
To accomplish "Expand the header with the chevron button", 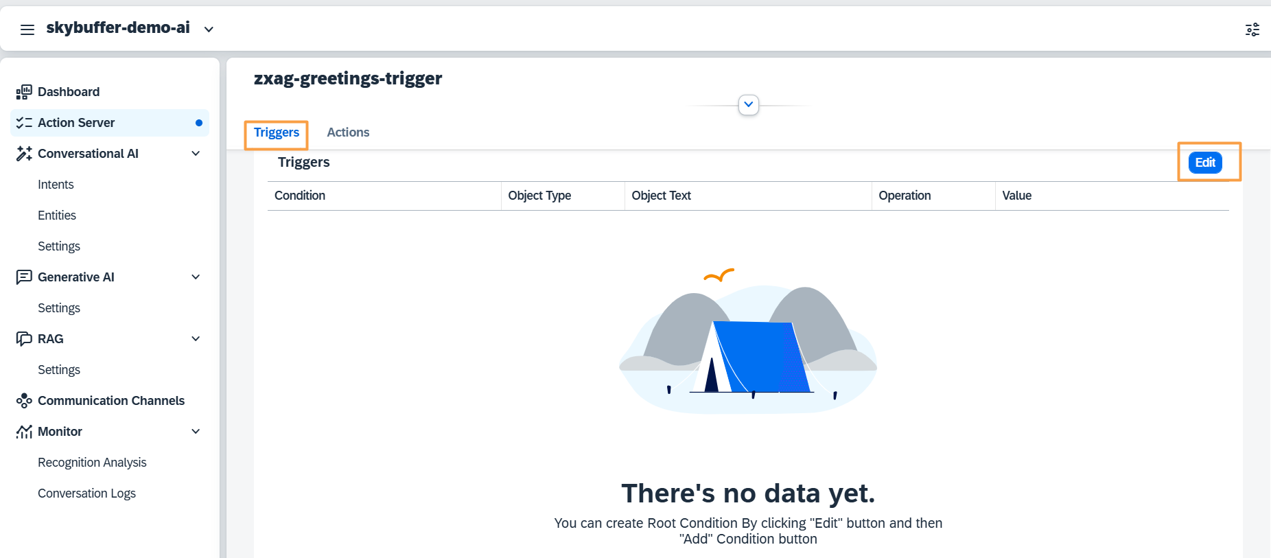I will coord(749,105).
